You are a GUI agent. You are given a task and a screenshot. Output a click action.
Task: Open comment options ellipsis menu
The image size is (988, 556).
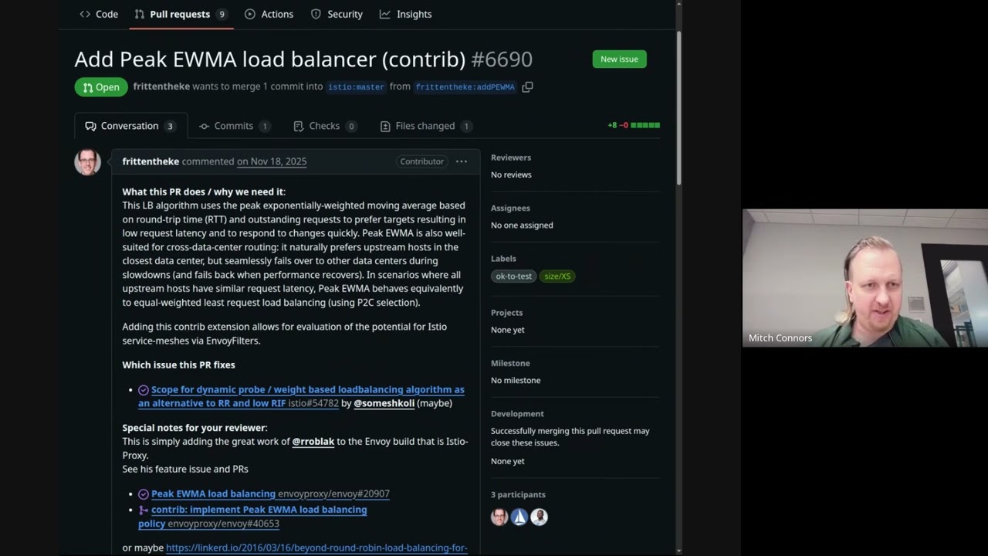click(462, 161)
